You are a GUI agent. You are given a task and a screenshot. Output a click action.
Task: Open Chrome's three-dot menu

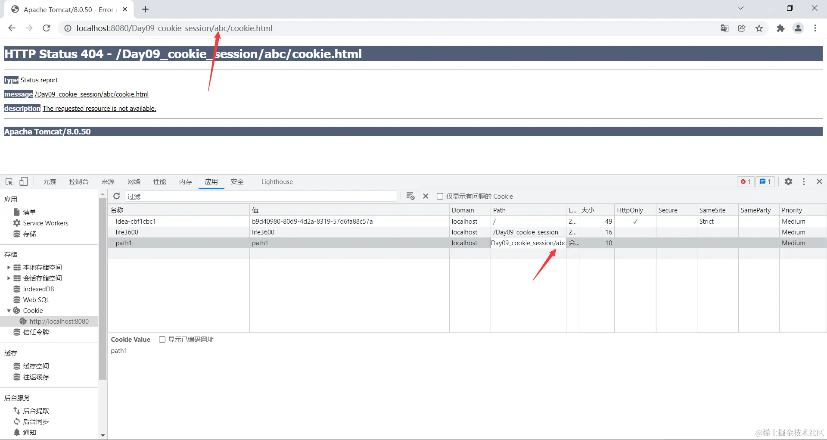pos(815,28)
